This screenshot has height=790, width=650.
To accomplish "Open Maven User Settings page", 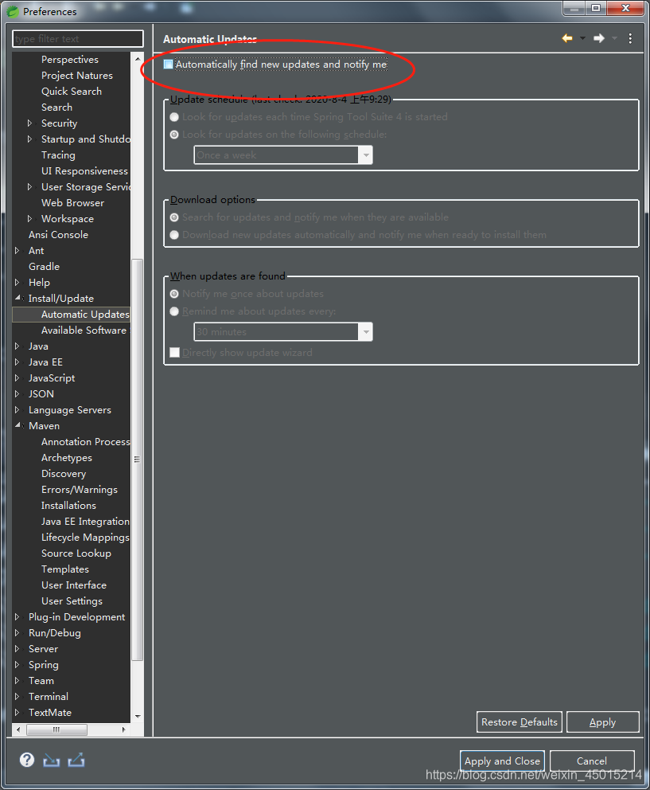I will (x=72, y=601).
